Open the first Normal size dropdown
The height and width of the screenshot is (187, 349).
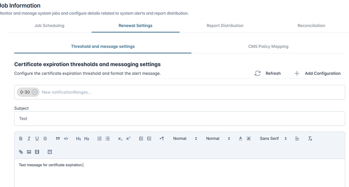pos(185,139)
